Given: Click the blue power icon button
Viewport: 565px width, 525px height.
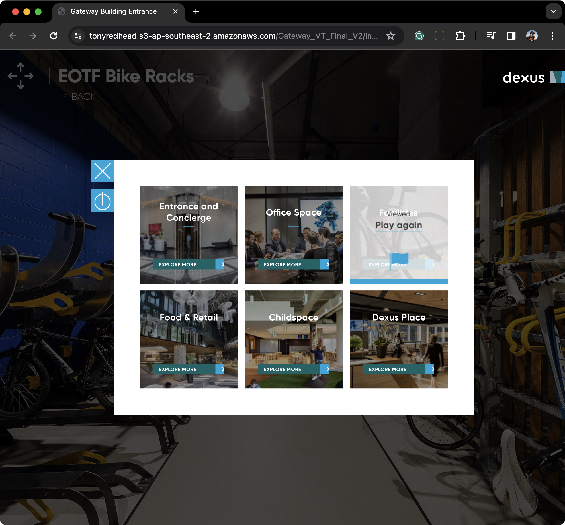Looking at the screenshot, I should 103,201.
